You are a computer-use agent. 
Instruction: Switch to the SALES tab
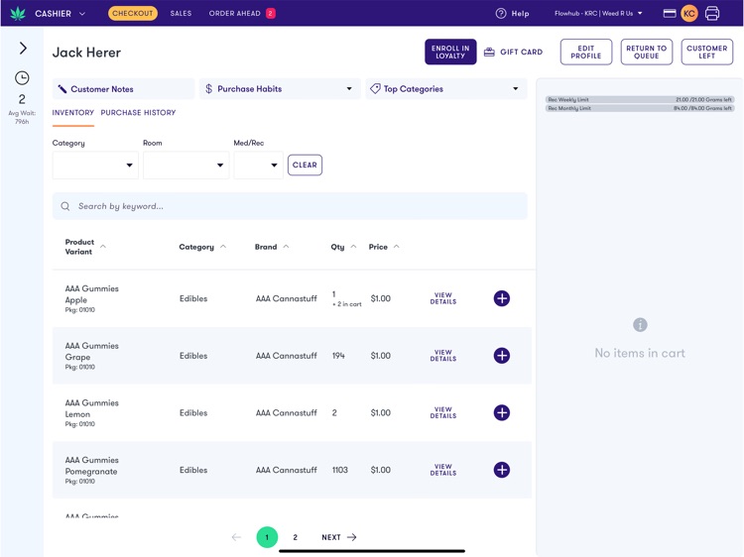click(x=181, y=13)
